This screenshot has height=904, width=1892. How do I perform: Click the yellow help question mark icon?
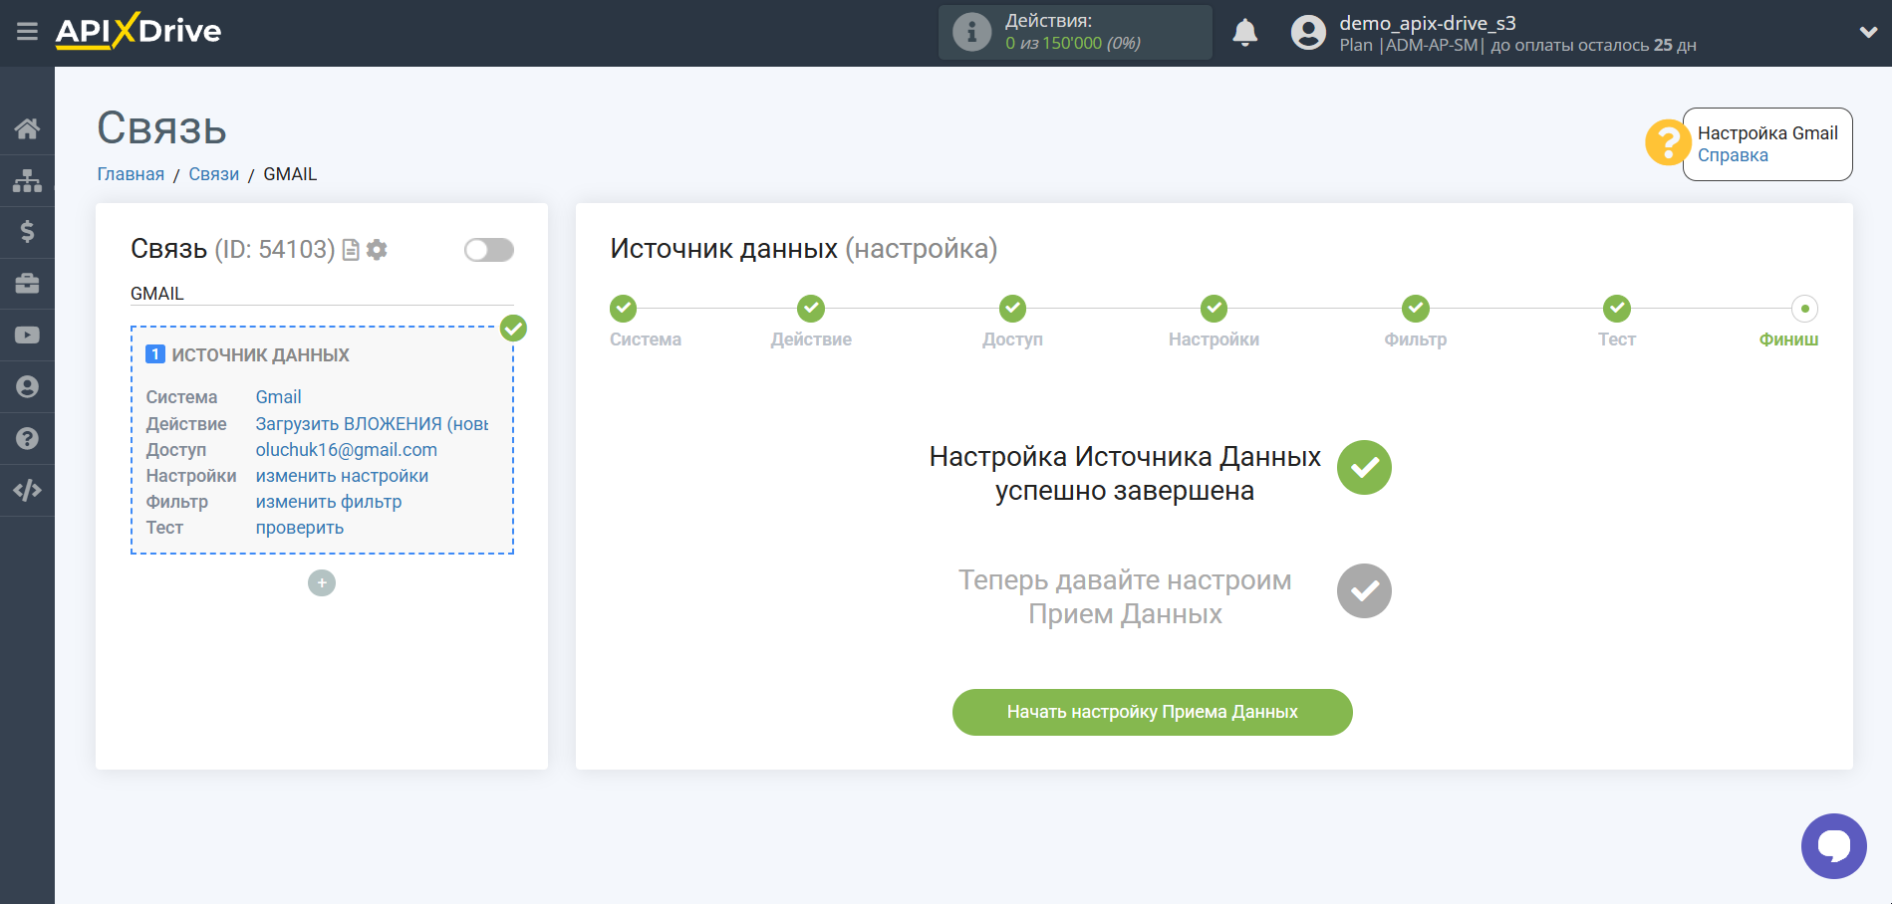(x=1666, y=142)
